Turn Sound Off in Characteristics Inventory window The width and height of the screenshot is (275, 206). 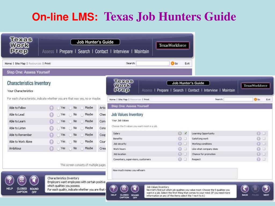tap(34, 181)
